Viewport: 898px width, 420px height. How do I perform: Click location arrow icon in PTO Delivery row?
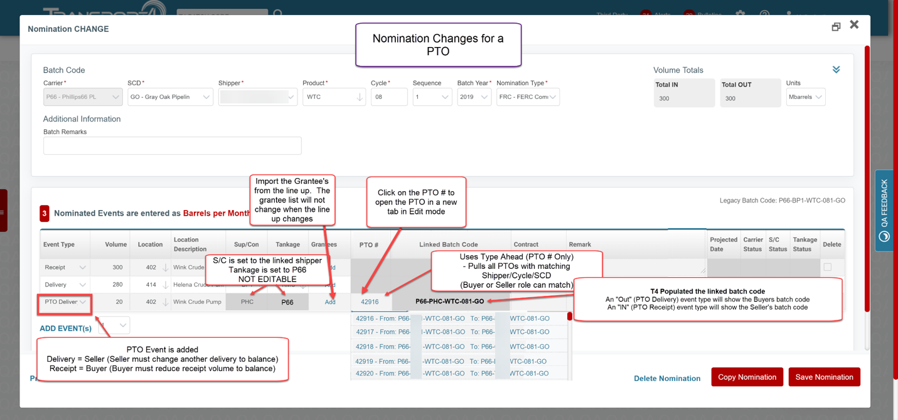(166, 302)
